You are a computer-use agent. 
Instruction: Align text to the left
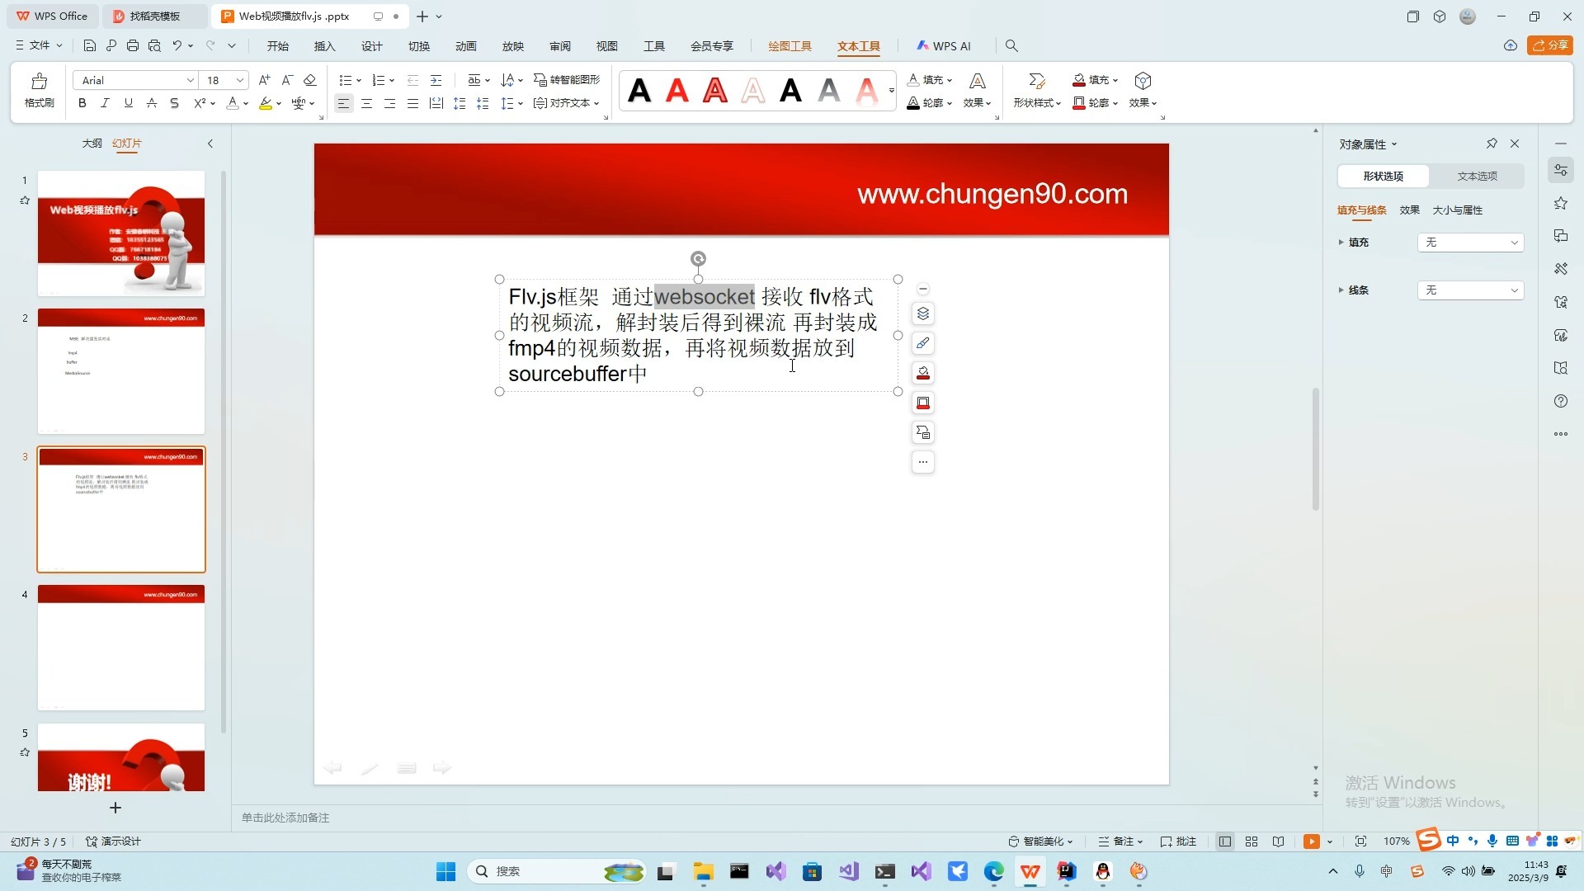(x=343, y=103)
